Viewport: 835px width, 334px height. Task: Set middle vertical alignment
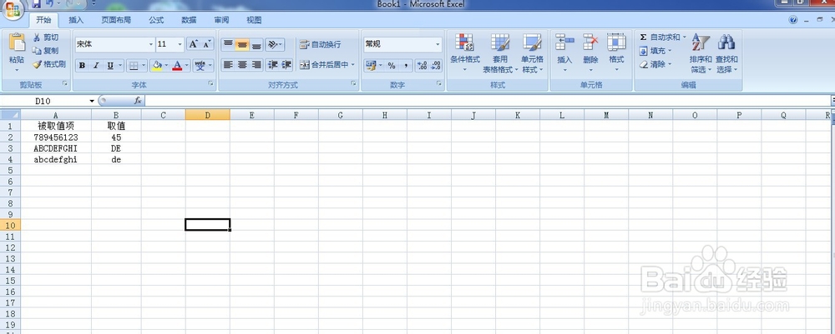242,45
